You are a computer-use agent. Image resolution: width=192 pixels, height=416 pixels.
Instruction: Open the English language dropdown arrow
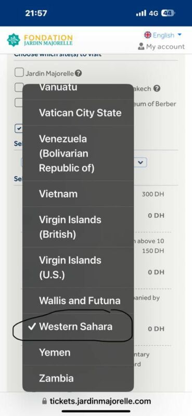(180, 35)
